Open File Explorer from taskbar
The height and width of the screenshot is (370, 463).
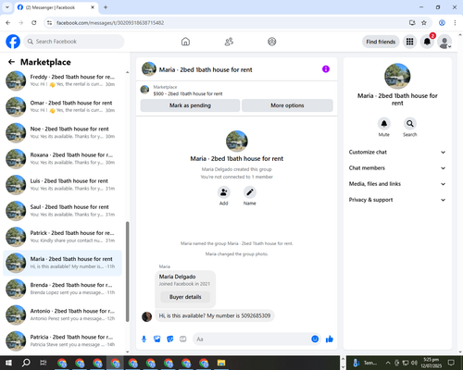tap(221, 363)
